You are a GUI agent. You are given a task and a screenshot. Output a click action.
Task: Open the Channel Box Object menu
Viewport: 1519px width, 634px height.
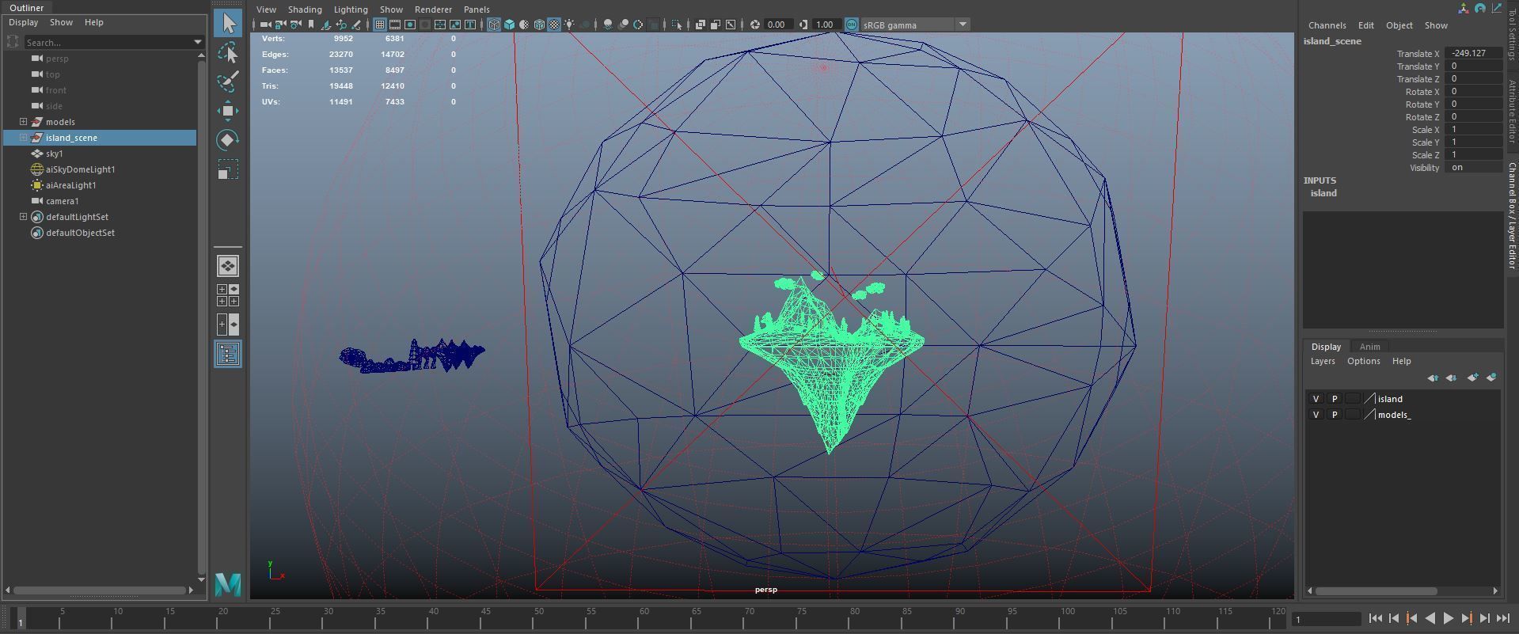click(x=1399, y=25)
